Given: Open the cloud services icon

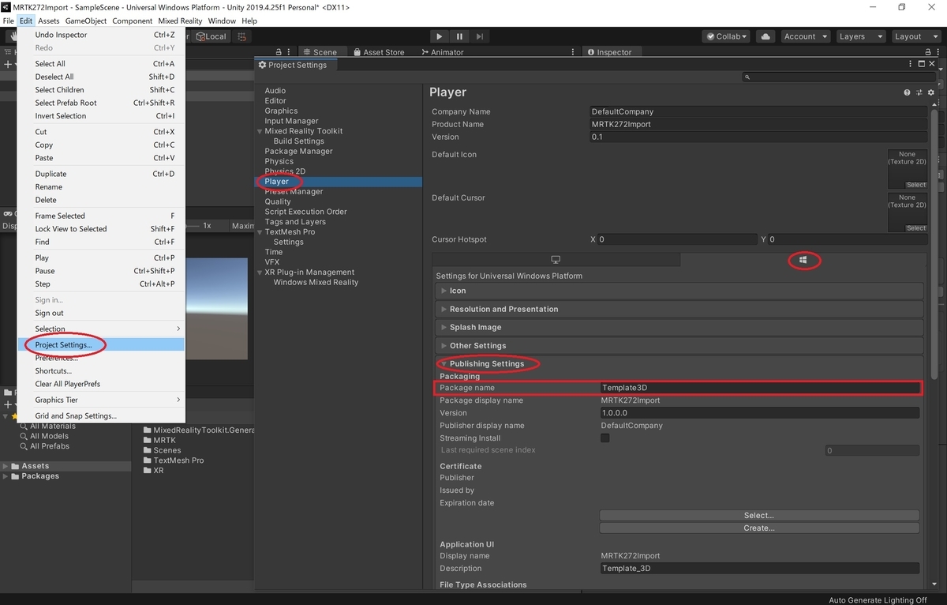Looking at the screenshot, I should [x=765, y=36].
